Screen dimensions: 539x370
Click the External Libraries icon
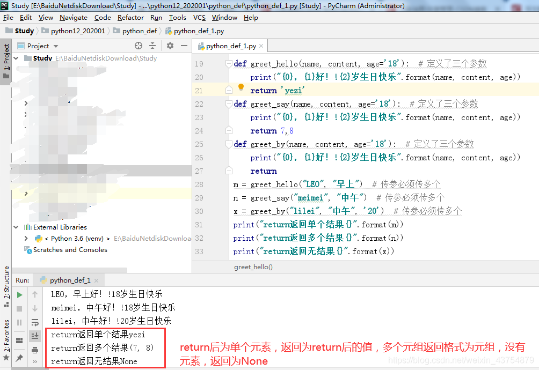tap(28, 227)
